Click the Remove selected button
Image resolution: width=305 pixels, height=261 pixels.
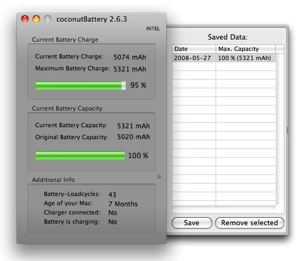250,223
